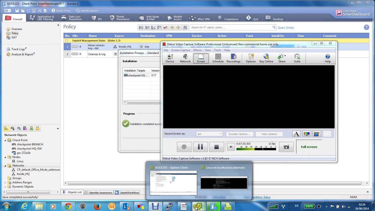Open the Screen Capture menu in Debut

(x=180, y=50)
